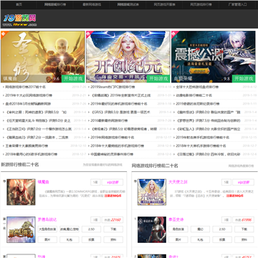
Task: Click 开始游戏 on the 开创纪元 banner
Action: point(158,79)
